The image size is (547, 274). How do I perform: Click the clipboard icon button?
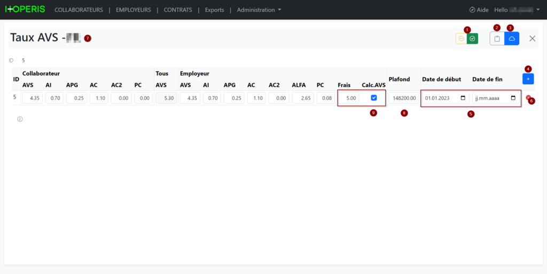pyautogui.click(x=497, y=39)
